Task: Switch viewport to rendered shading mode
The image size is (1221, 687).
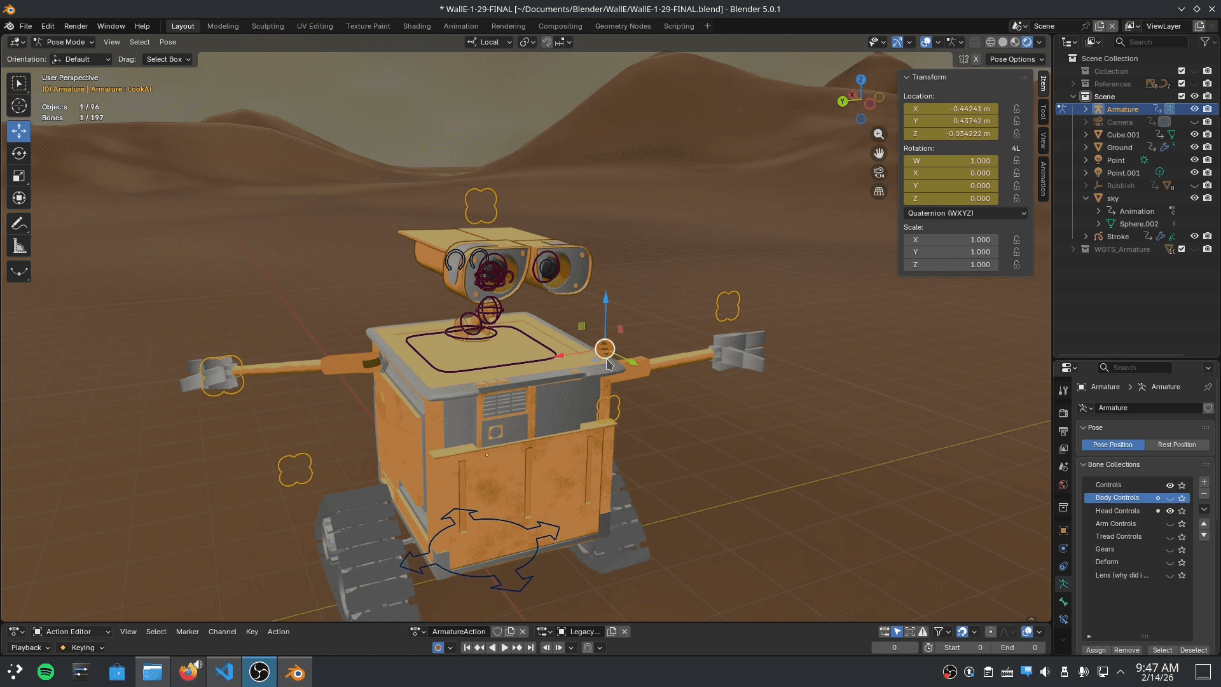Action: click(1028, 42)
